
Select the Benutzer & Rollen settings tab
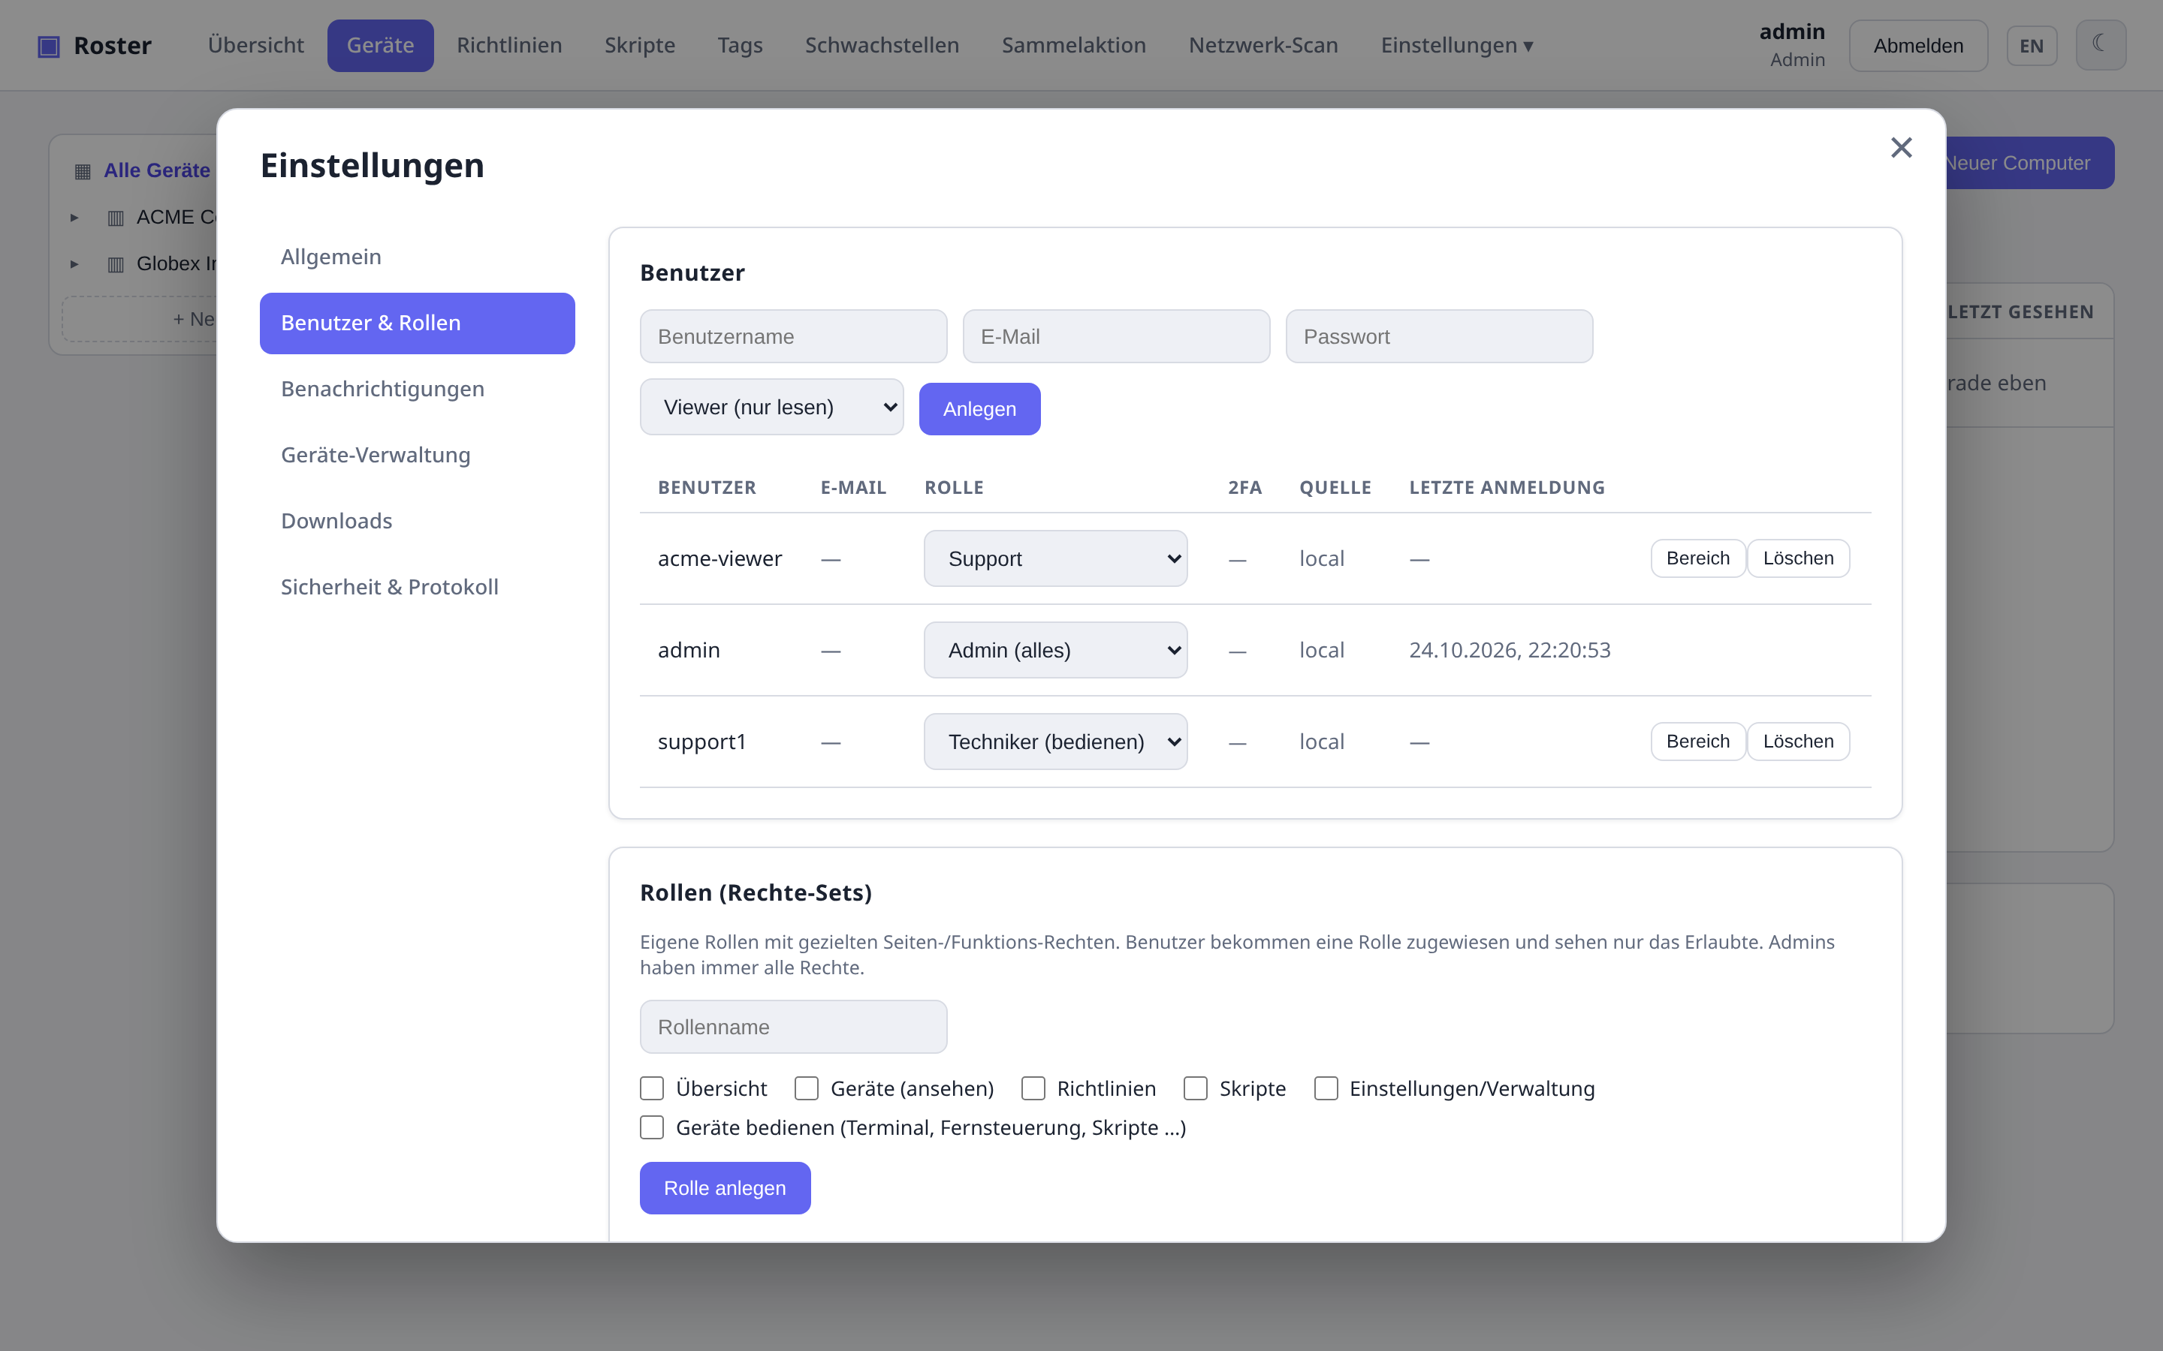[x=418, y=323]
